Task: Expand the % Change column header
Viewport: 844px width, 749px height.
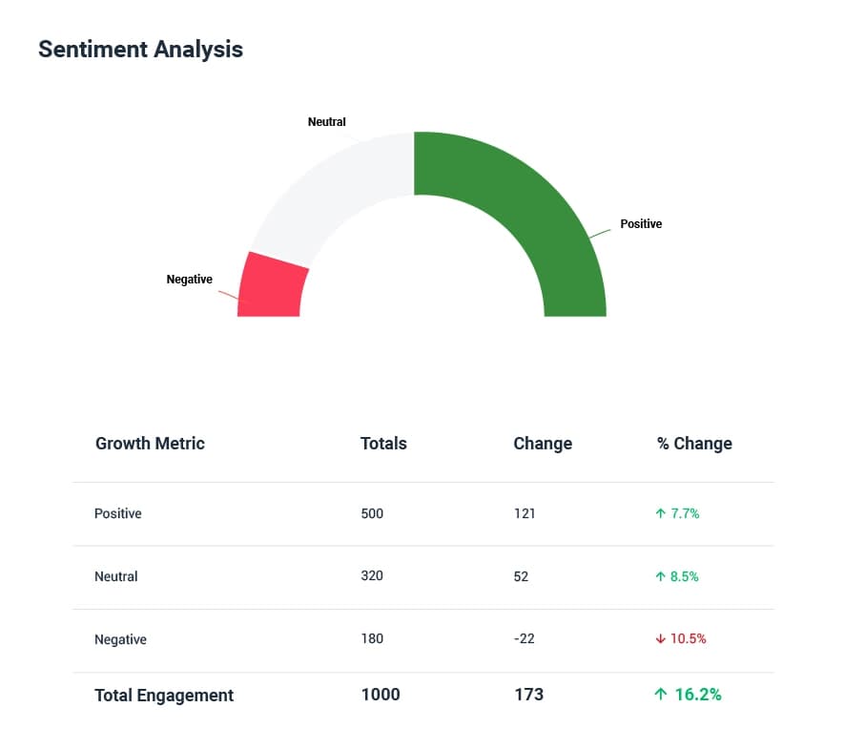Action: 693,444
